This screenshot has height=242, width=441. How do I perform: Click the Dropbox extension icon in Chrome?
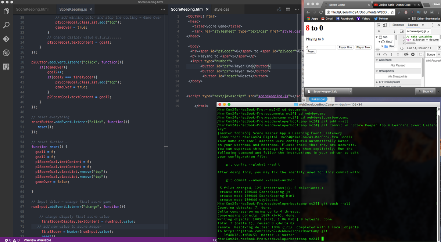(x=425, y=12)
